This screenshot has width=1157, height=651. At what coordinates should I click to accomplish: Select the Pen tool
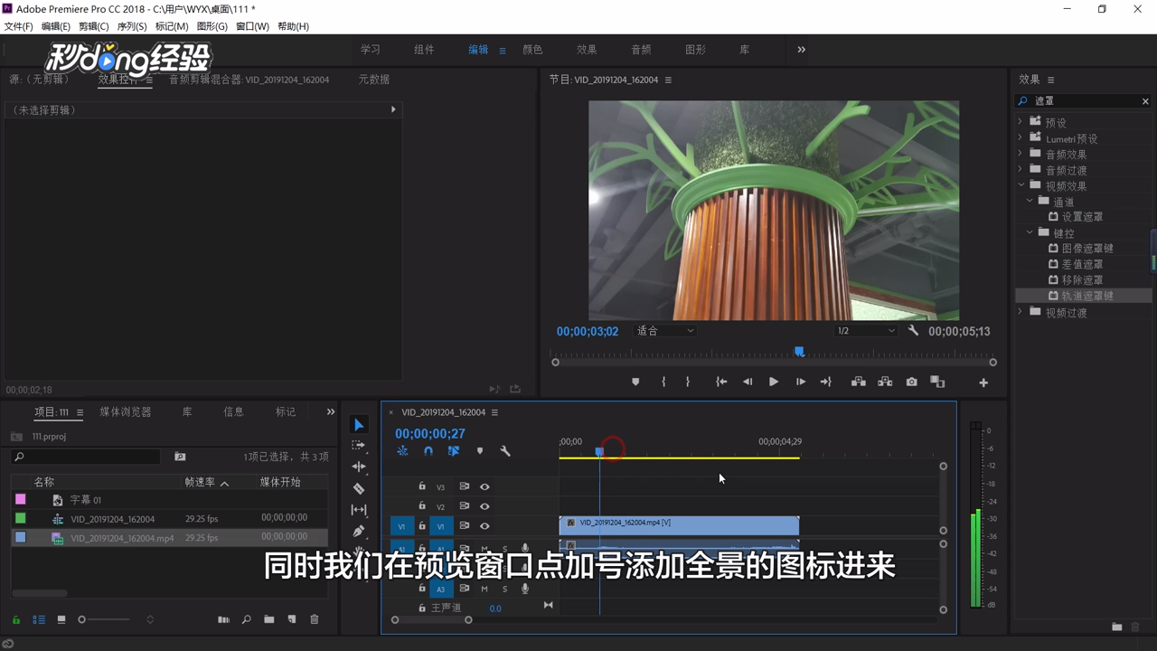tap(359, 531)
